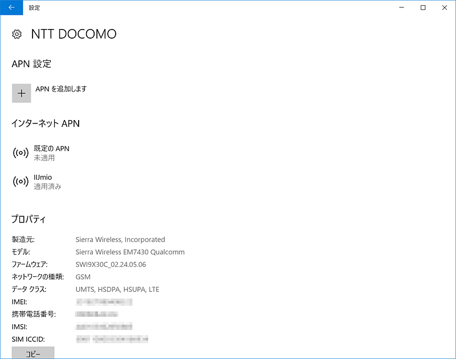This screenshot has width=456, height=359.
Task: Click the 未適用 status under 既定の APN
Action: point(44,157)
